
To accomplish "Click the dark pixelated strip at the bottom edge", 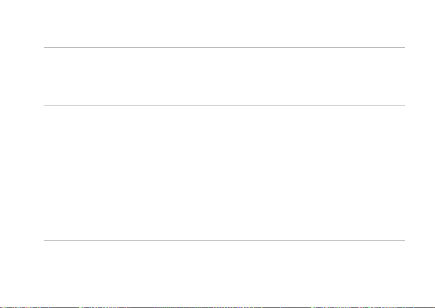I will click(218, 307).
